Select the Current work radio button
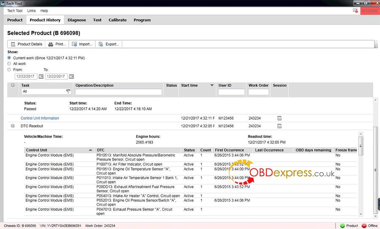Screen dimensions: 380x229 coord(9,58)
